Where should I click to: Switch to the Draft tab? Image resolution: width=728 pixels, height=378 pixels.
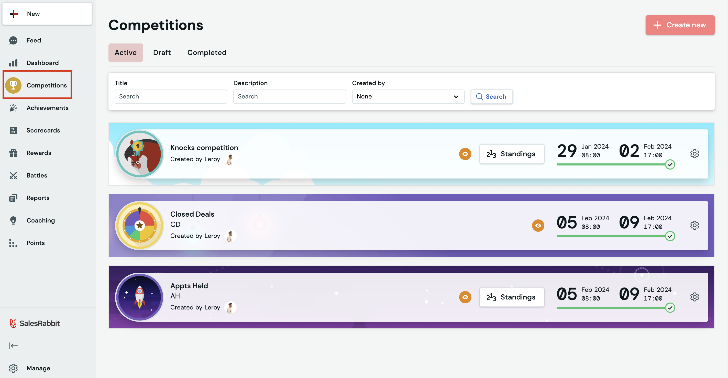tap(162, 52)
